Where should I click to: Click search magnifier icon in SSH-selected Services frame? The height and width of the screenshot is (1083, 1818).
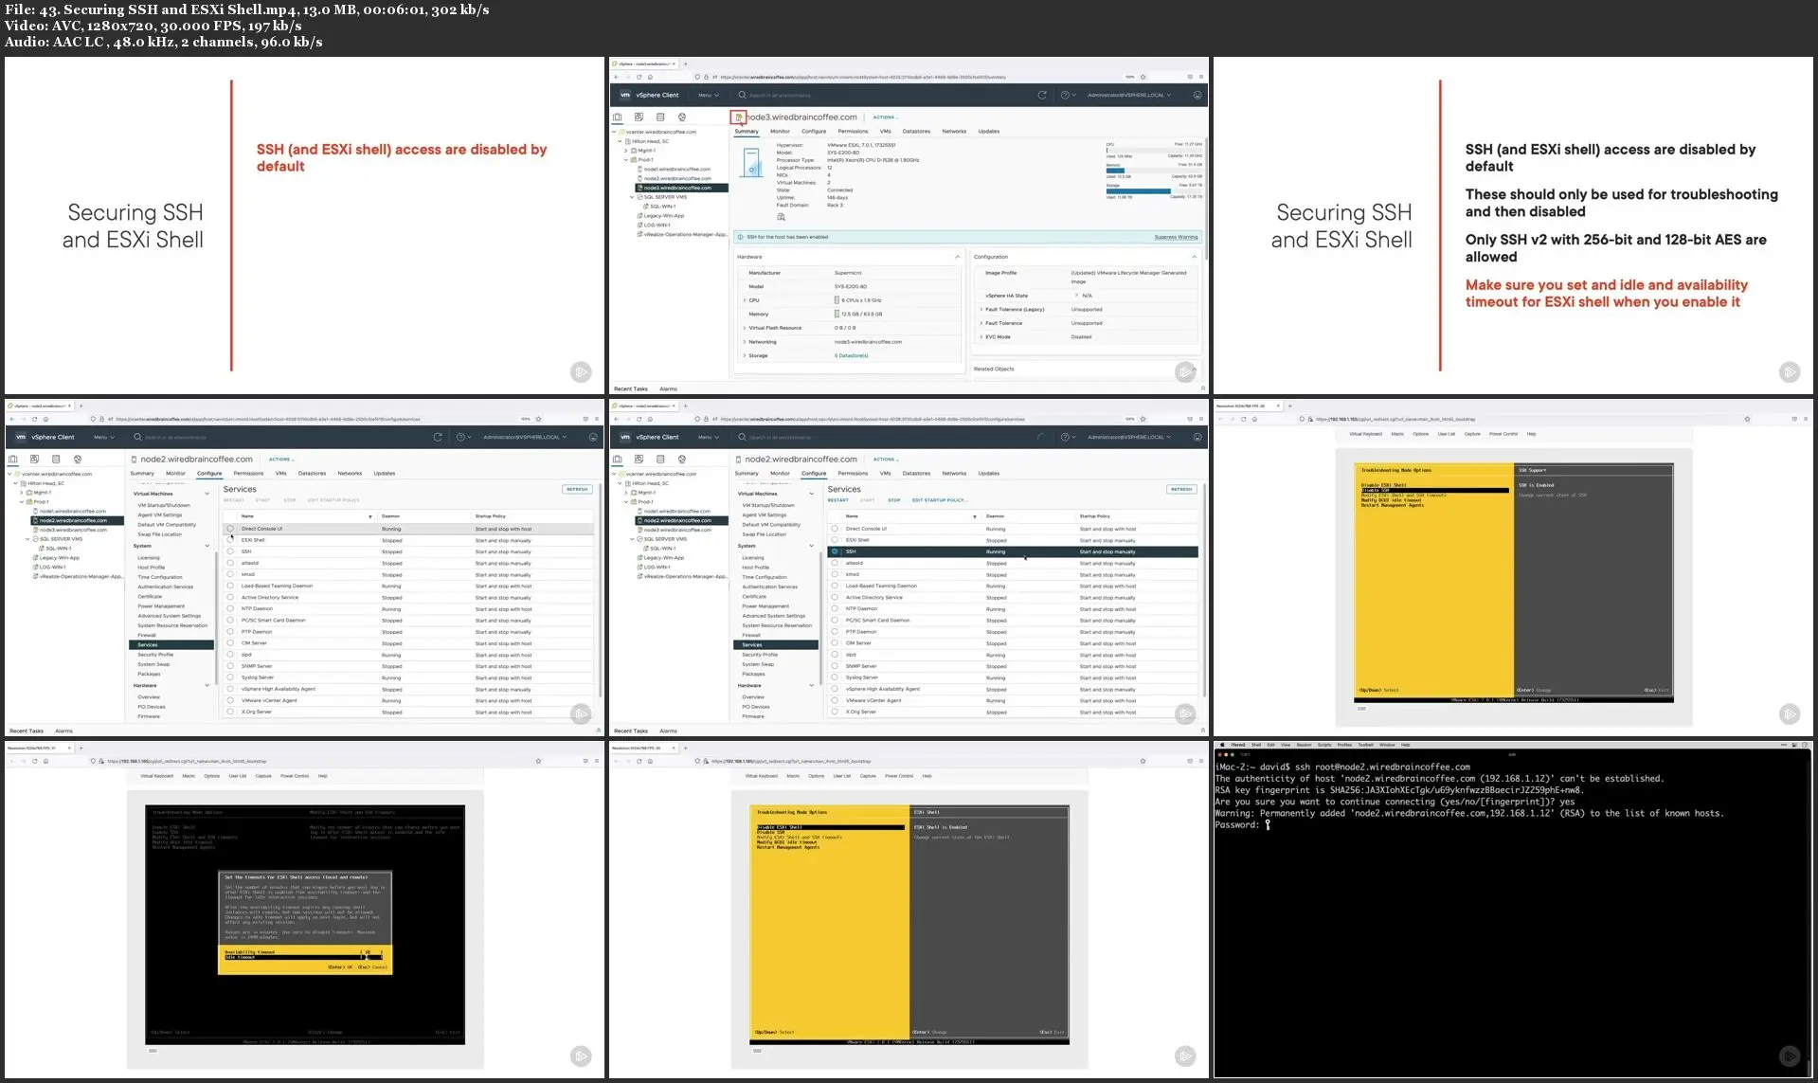click(x=743, y=437)
